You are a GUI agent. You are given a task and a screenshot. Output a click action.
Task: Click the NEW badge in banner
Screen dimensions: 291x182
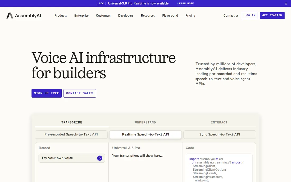[x=101, y=3]
